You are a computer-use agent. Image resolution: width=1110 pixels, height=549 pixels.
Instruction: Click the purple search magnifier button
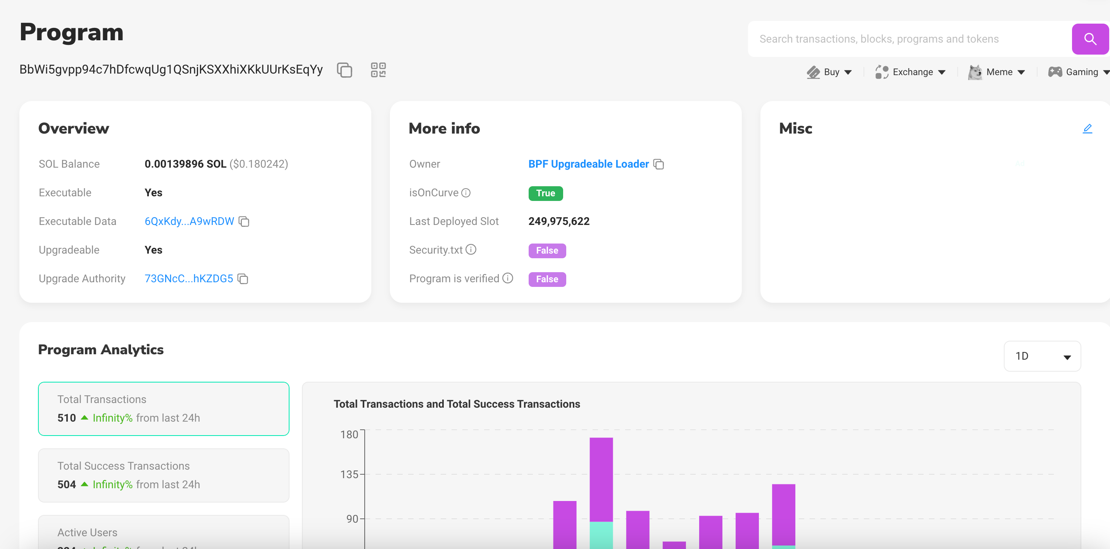point(1090,39)
